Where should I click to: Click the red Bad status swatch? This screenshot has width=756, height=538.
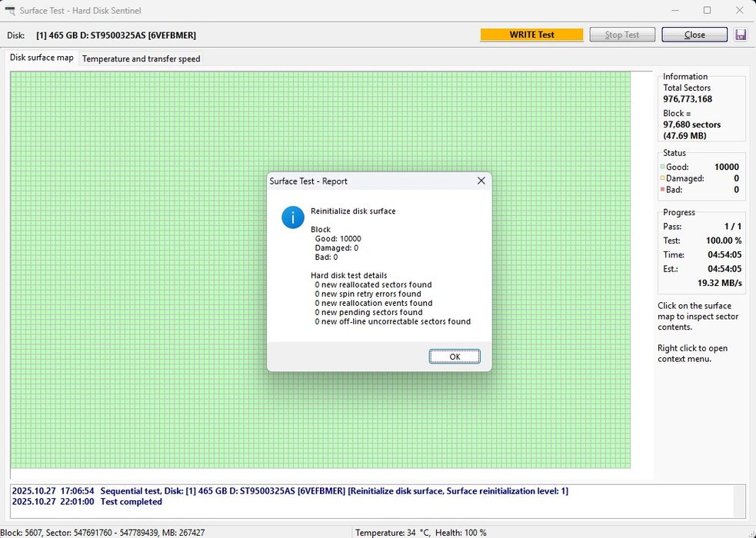[662, 189]
